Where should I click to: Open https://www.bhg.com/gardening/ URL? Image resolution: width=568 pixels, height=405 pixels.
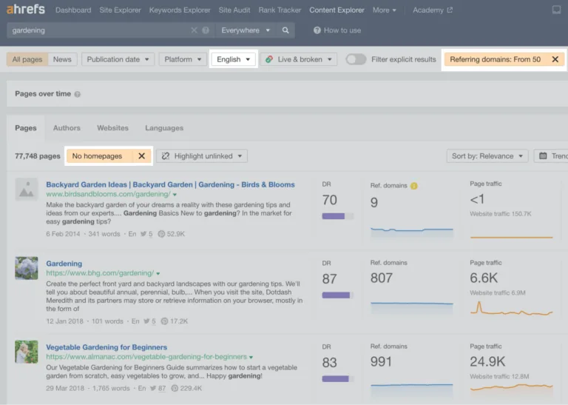[x=100, y=273]
